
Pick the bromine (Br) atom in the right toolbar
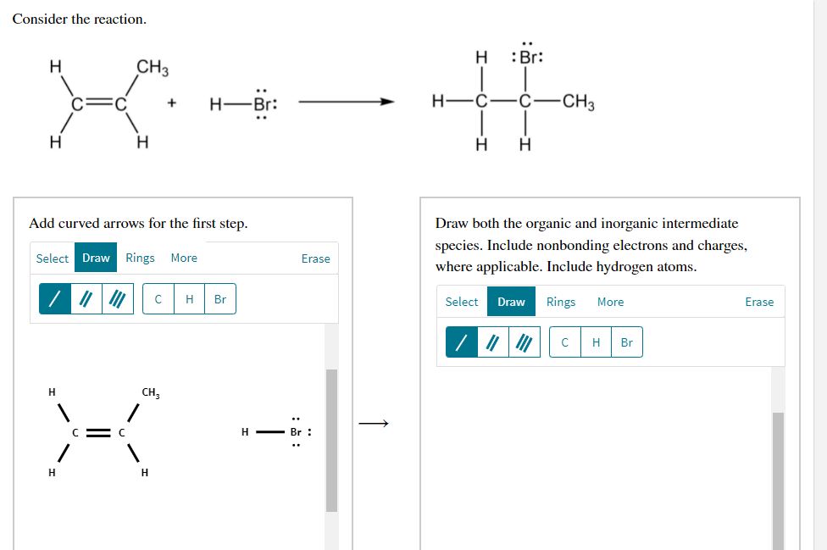point(627,342)
